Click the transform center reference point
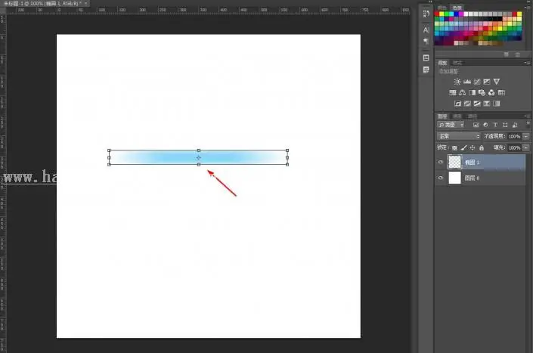Viewport: 533px width, 353px height. coord(199,158)
